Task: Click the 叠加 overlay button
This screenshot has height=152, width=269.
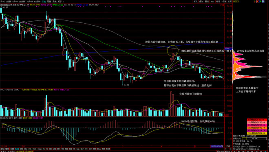Action: point(201,2)
